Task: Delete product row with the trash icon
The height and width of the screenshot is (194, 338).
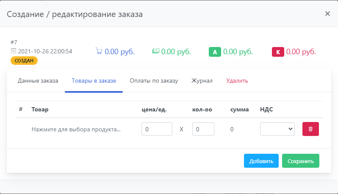Action: pos(310,129)
